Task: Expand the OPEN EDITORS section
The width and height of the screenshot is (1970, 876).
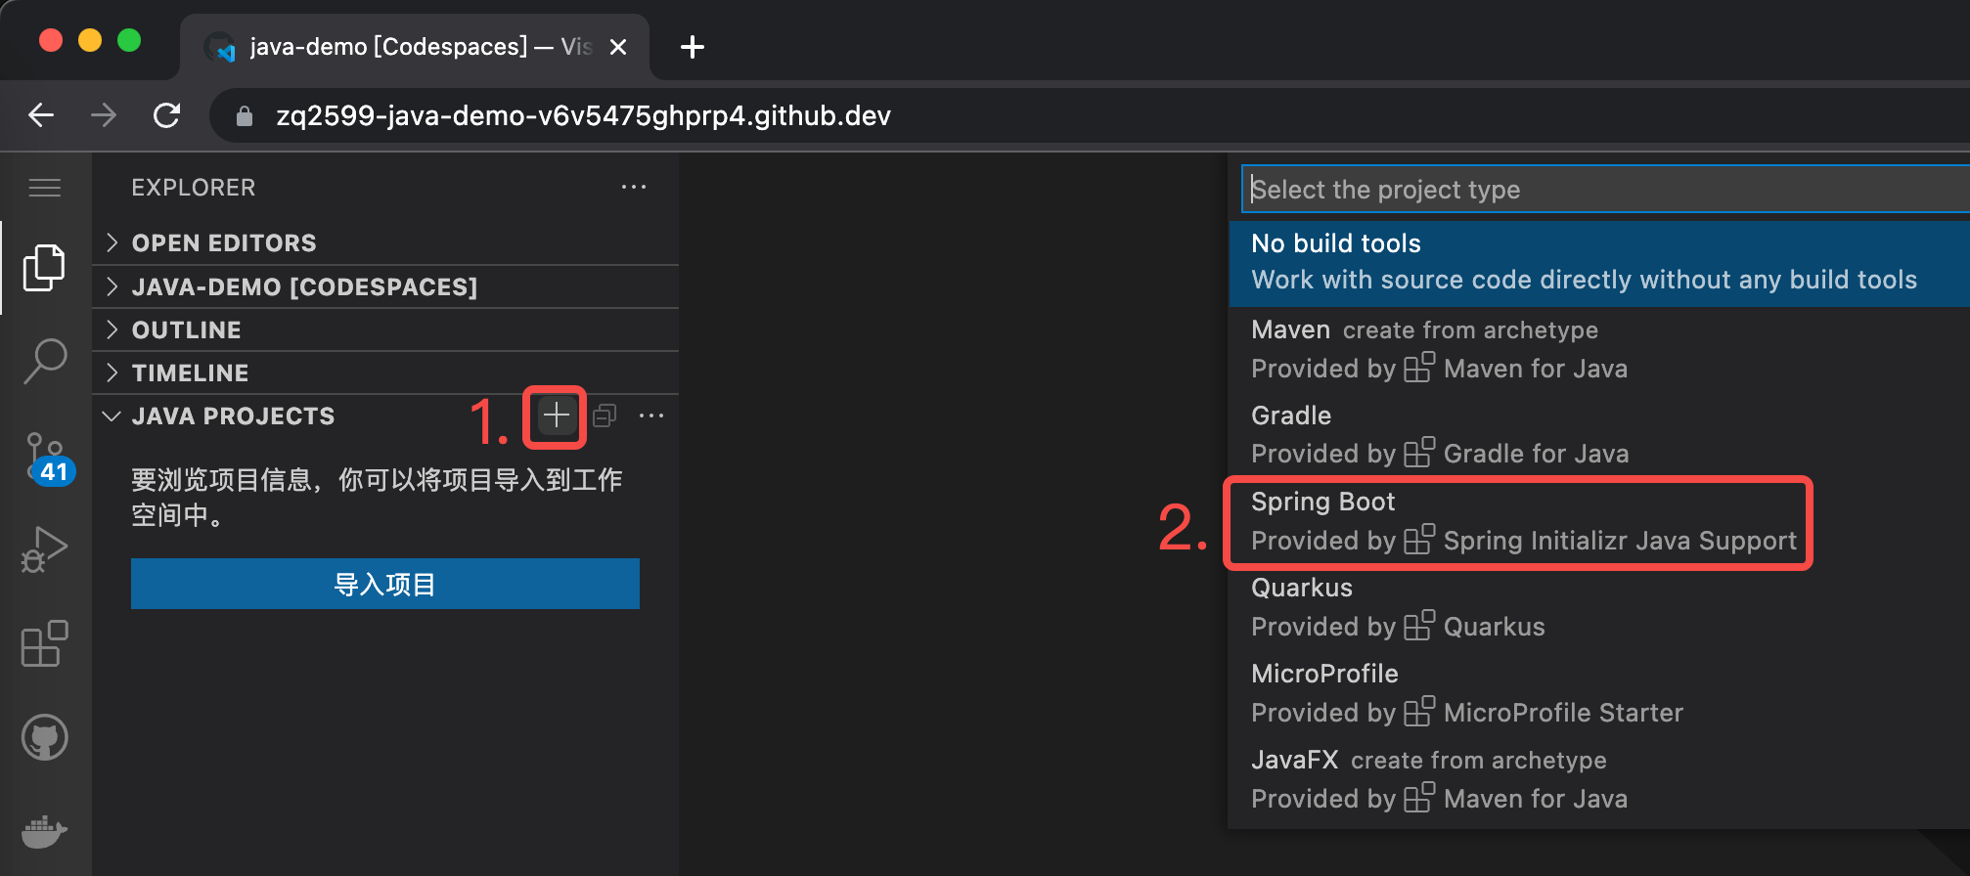Action: (x=385, y=242)
